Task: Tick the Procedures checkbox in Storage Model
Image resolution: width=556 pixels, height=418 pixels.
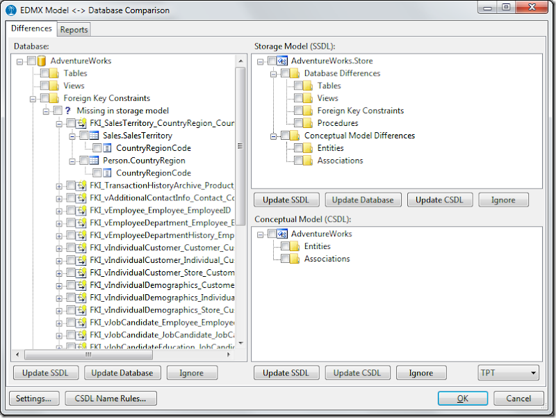Action: tap(299, 123)
